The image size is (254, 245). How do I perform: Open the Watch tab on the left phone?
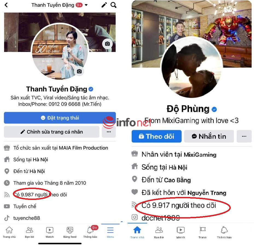pyautogui.click(x=49, y=232)
